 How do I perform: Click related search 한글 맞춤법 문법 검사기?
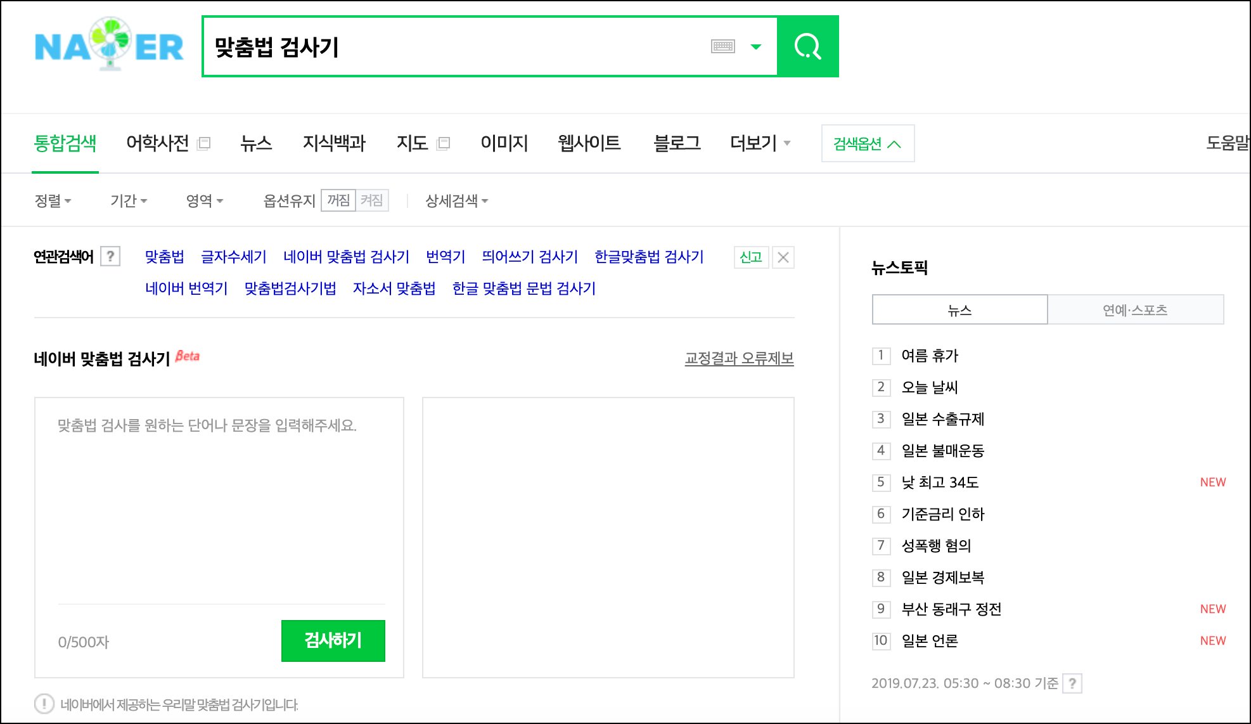pos(524,288)
